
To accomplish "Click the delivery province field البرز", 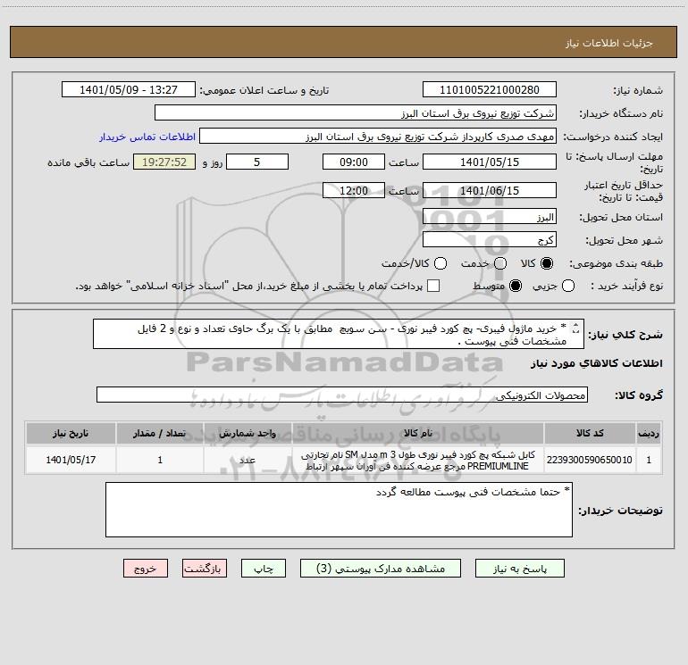I will point(490,217).
